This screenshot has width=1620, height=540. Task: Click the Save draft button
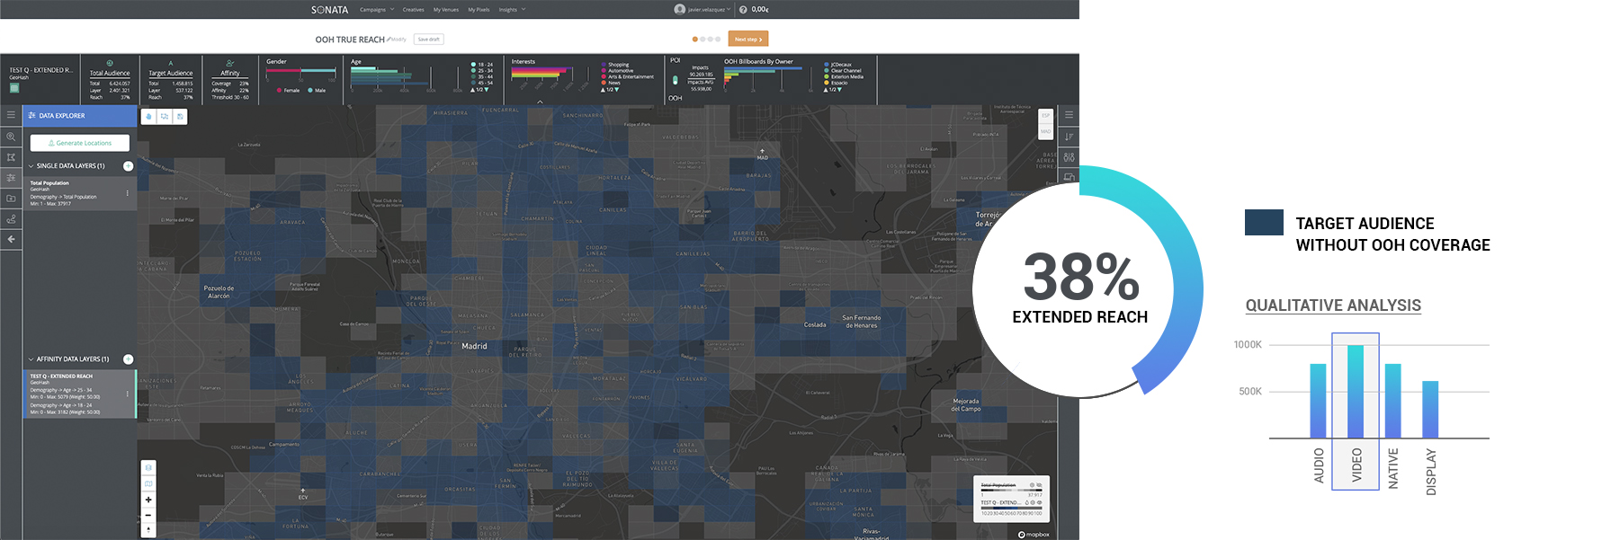(429, 40)
